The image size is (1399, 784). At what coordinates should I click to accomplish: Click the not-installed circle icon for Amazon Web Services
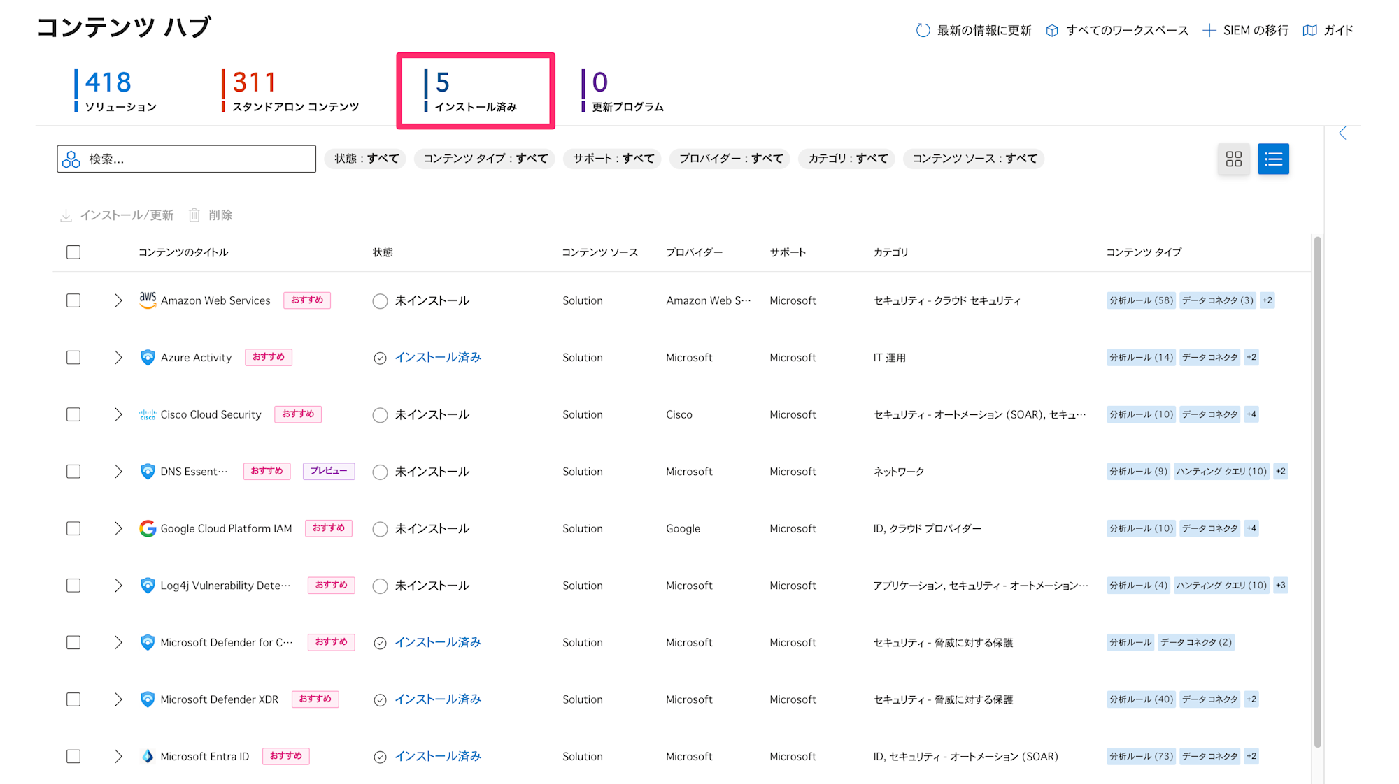point(380,301)
